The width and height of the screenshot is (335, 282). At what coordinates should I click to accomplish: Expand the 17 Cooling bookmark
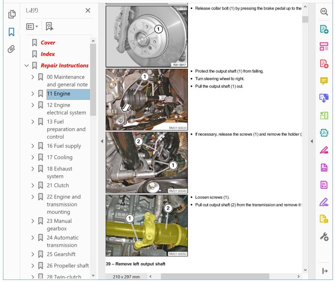33,157
